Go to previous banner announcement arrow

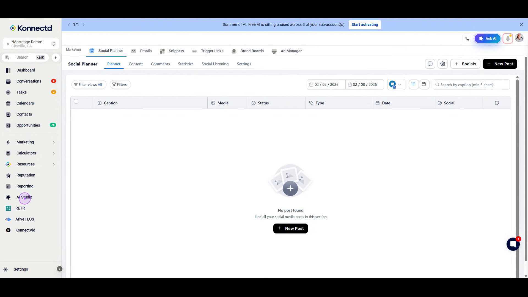(69, 25)
